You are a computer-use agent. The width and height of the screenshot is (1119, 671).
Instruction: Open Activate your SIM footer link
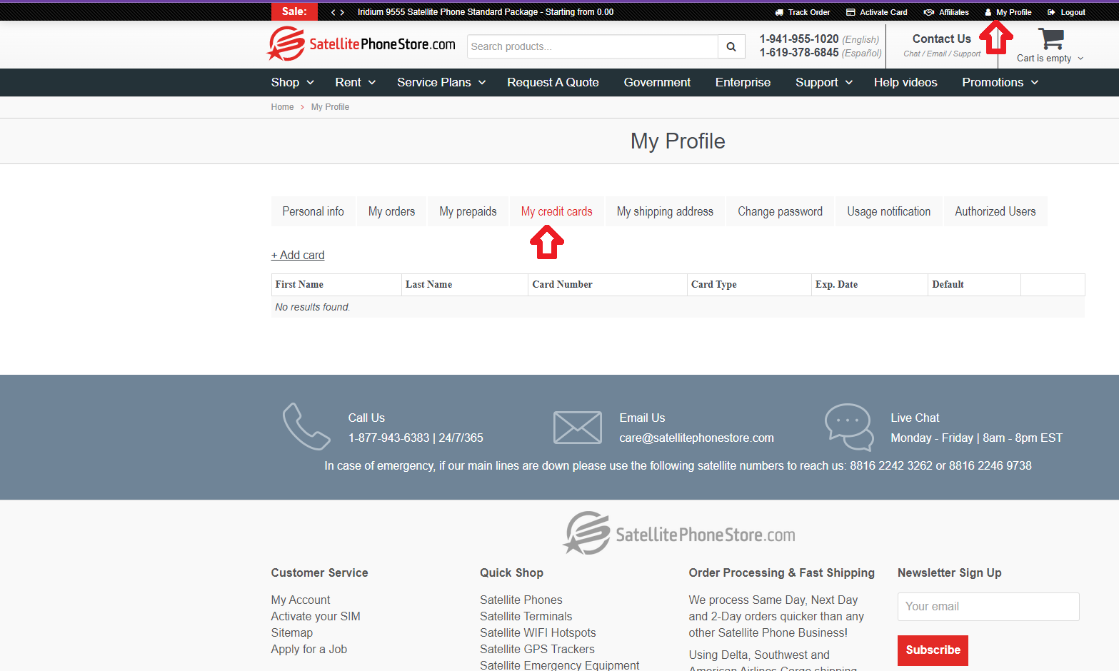[x=316, y=617]
